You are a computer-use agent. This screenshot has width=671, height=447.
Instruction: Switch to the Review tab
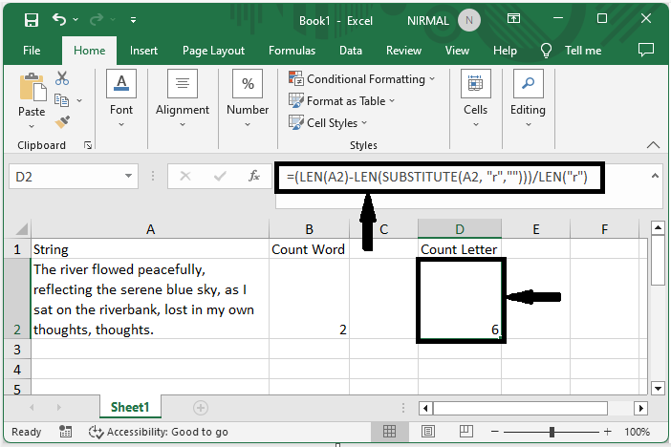click(x=403, y=51)
